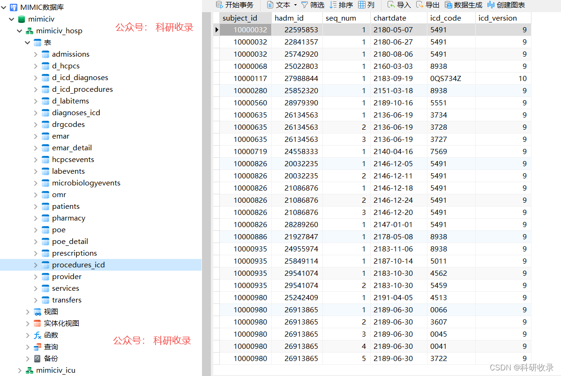Collapse the mimiciv_hosp schema node
The height and width of the screenshot is (376, 561).
[x=19, y=31]
